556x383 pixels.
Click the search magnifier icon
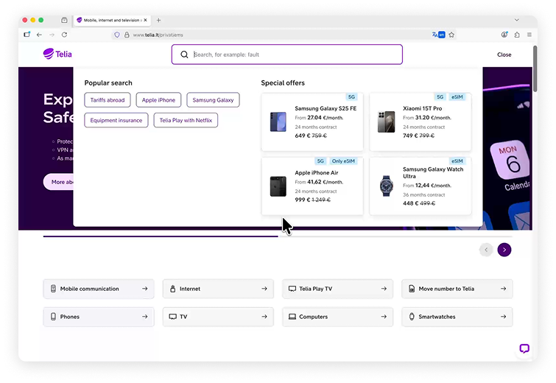(184, 55)
